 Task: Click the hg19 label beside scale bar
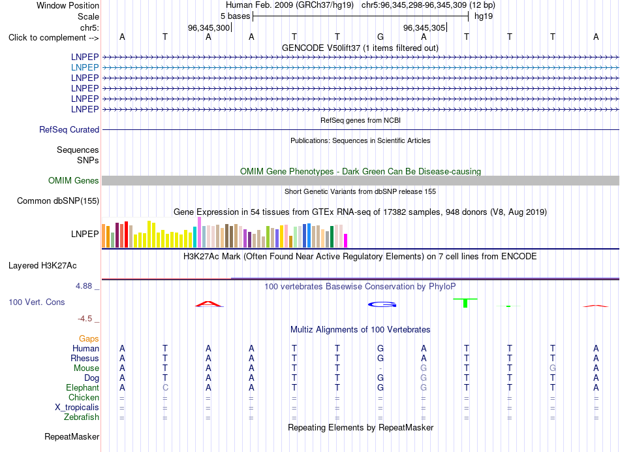(x=484, y=16)
